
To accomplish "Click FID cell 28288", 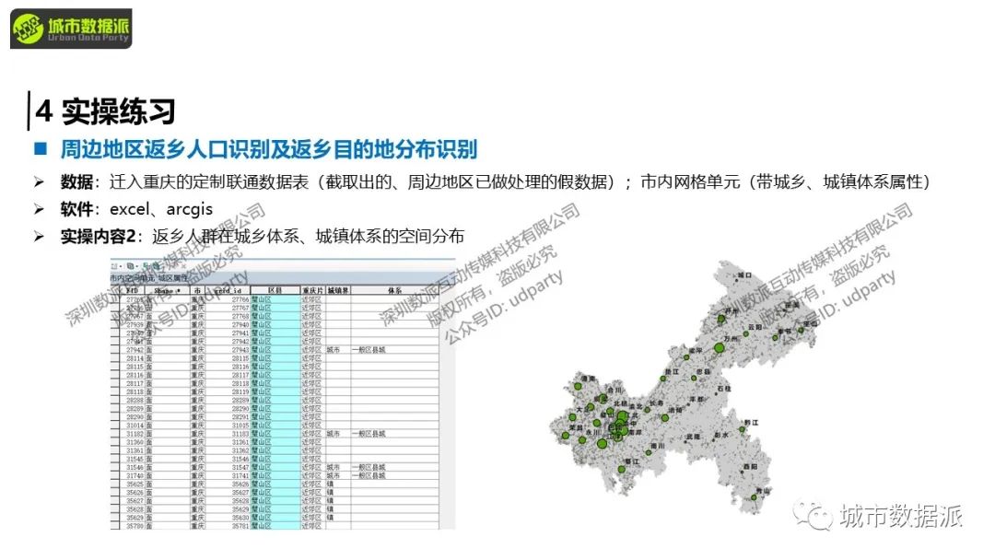I will 134,400.
